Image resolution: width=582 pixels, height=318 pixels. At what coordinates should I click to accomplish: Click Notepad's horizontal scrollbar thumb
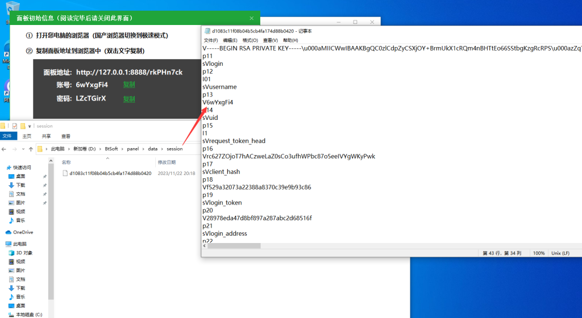234,245
